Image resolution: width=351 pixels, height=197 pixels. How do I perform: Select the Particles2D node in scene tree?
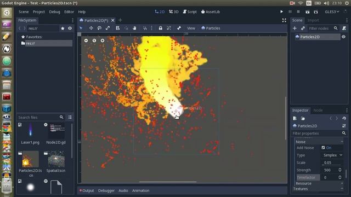[x=318, y=37]
